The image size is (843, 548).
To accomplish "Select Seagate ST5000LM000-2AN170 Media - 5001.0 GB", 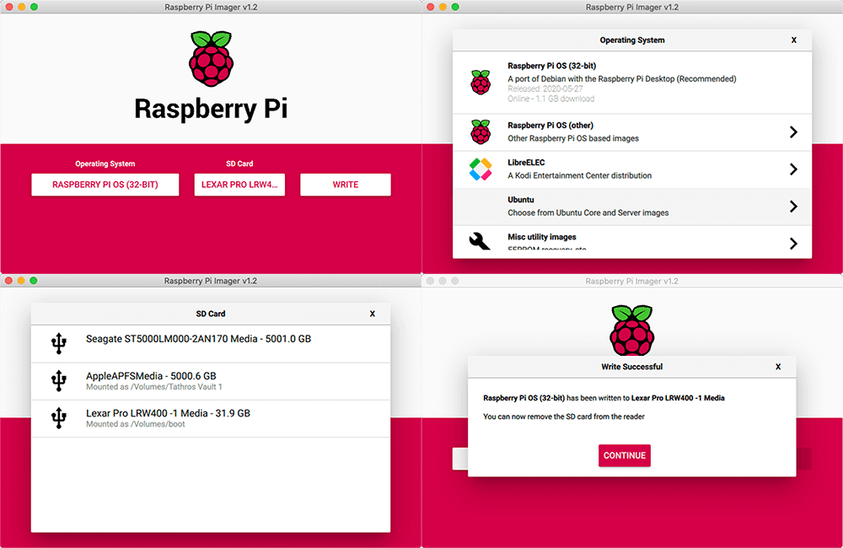I will click(x=211, y=343).
